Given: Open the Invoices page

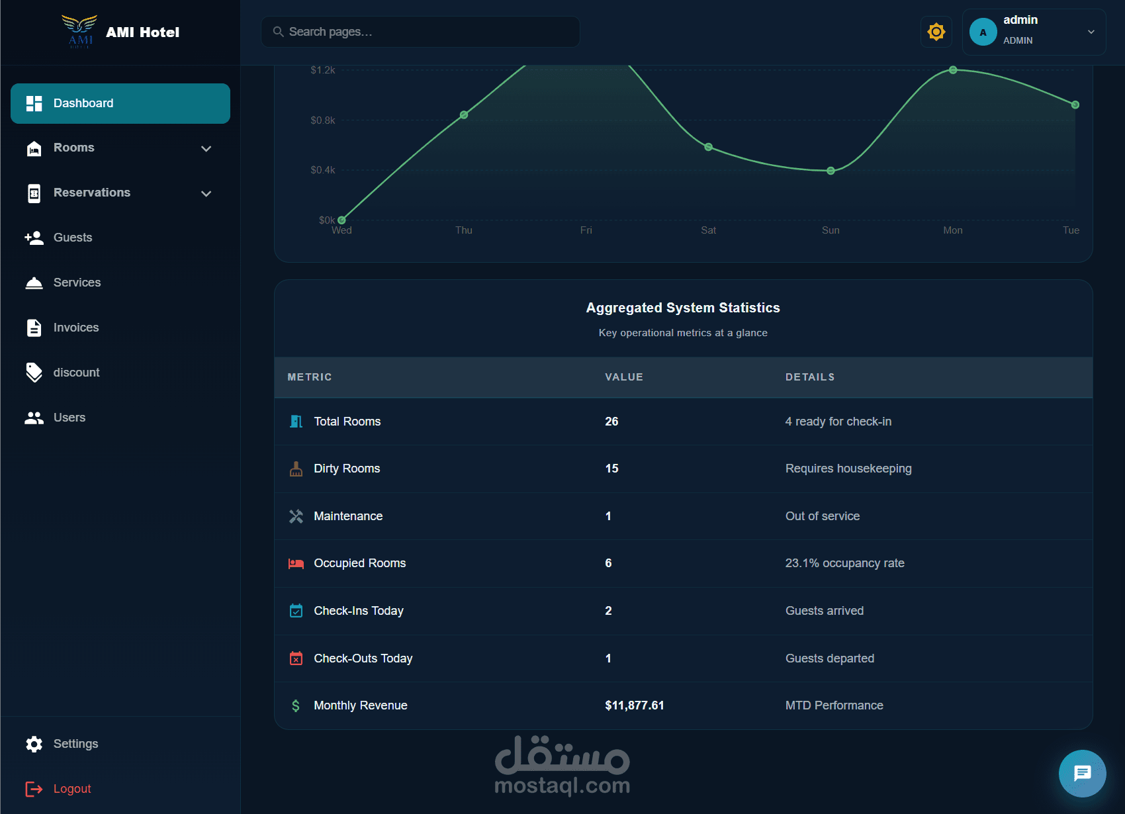Looking at the screenshot, I should click(120, 328).
